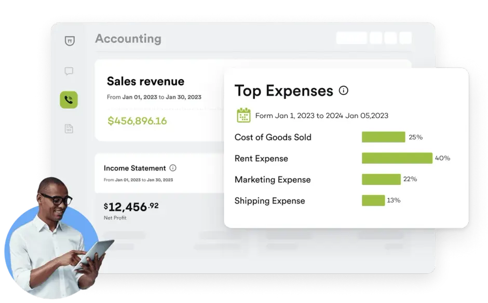Click the Sales revenue heading

[146, 81]
